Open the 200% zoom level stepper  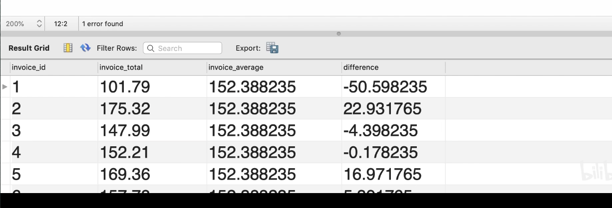[40, 24]
